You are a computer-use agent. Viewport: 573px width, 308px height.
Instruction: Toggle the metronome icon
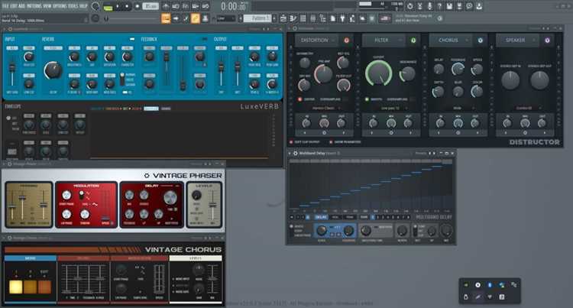(x=166, y=7)
